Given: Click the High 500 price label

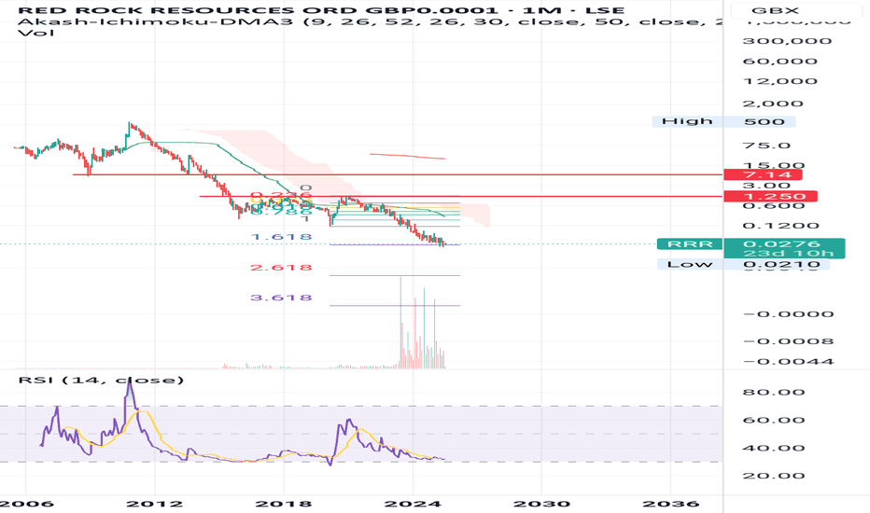Looking at the screenshot, I should [x=723, y=121].
